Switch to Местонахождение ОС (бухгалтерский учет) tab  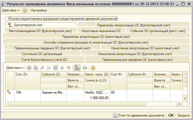[x=40, y=31]
